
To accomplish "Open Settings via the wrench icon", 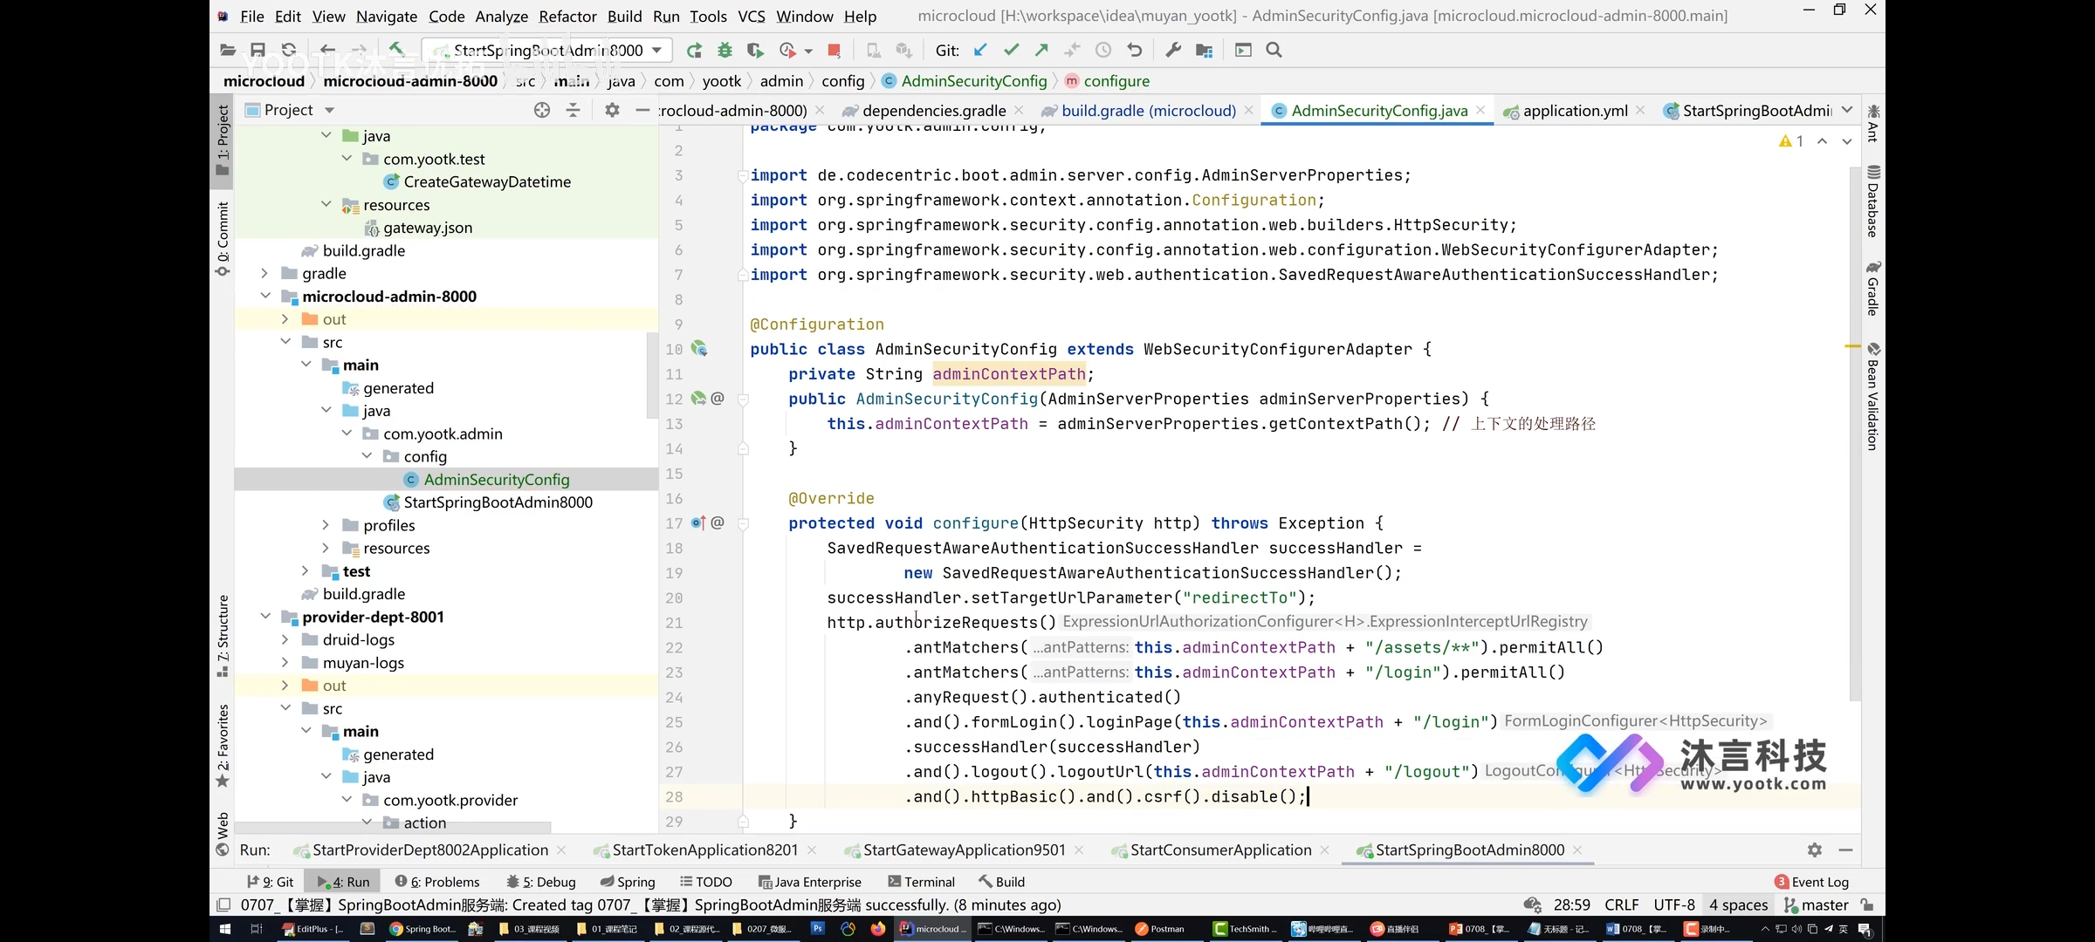I will pyautogui.click(x=1173, y=50).
